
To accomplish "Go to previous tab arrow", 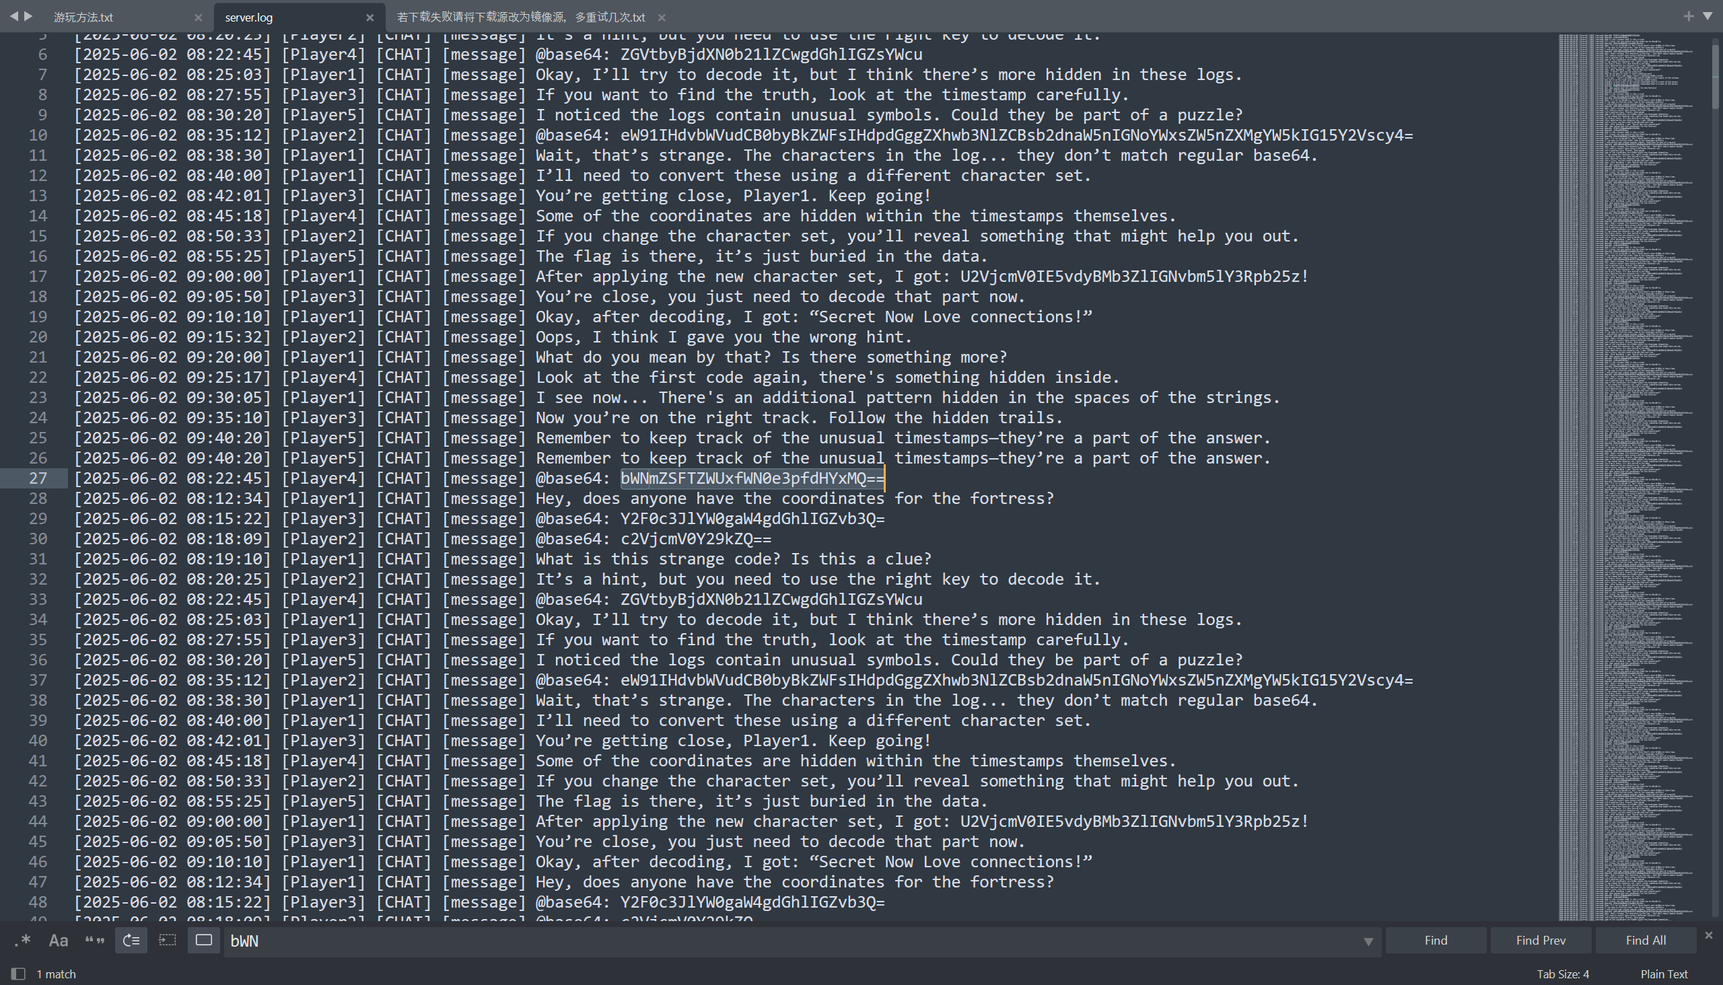I will [x=13, y=15].
